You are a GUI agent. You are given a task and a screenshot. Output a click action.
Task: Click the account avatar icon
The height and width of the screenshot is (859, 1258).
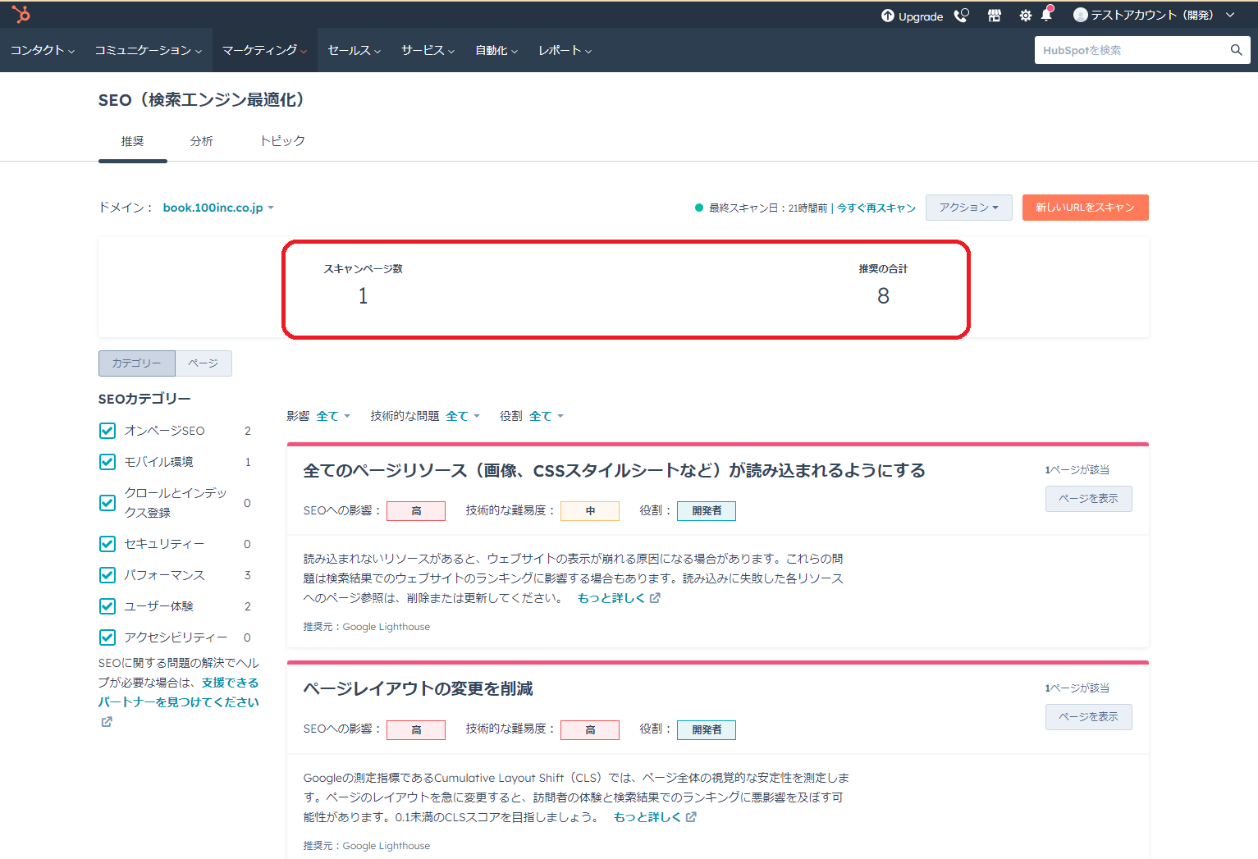[1081, 15]
